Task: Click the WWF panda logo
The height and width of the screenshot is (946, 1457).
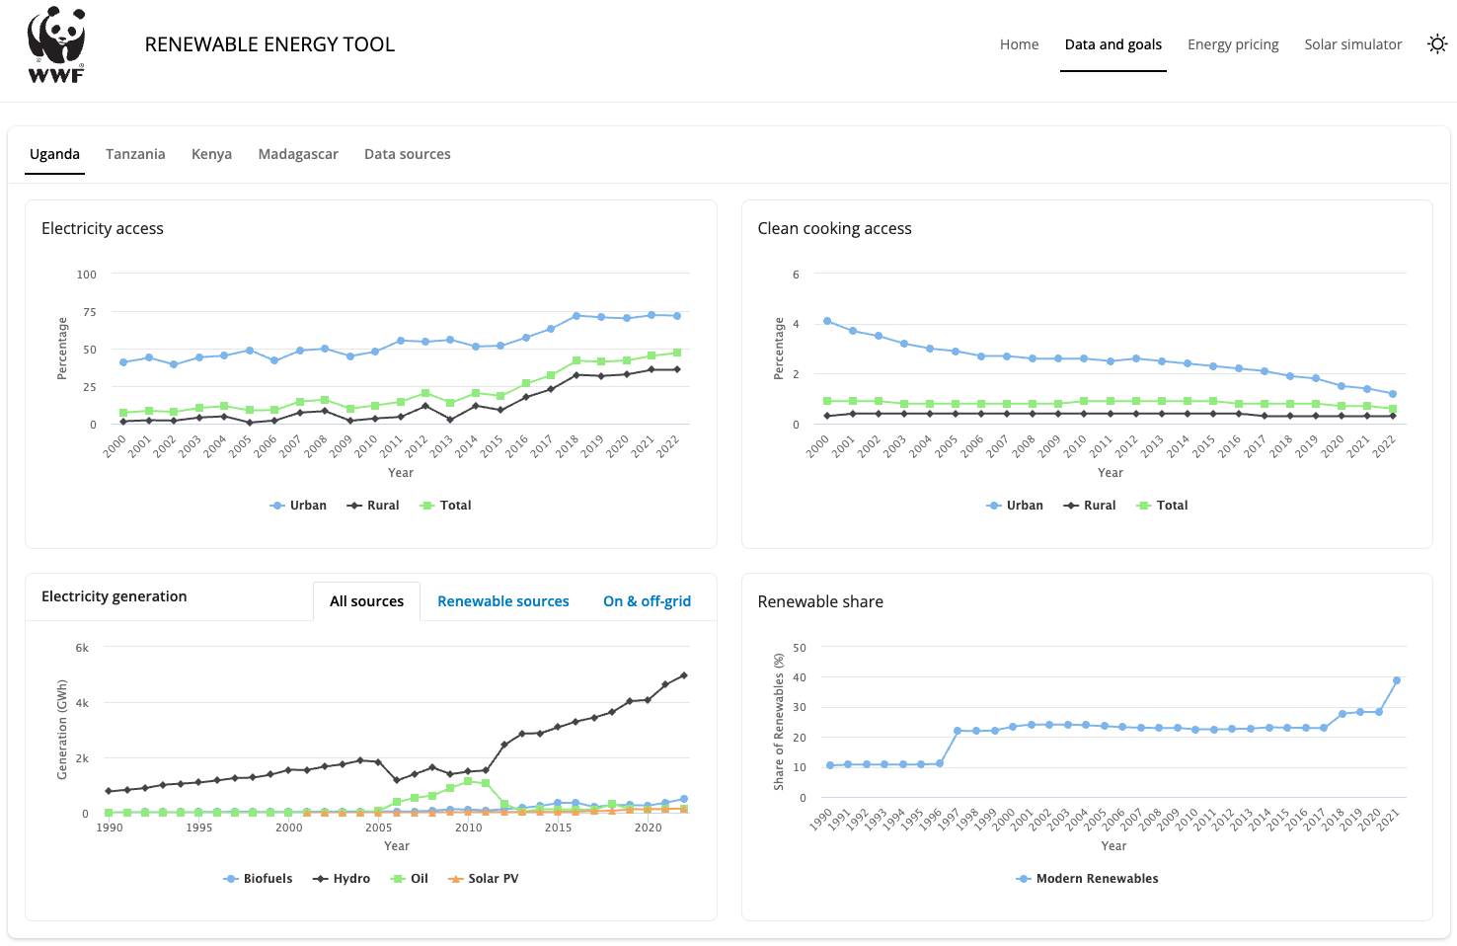Action: point(56,44)
